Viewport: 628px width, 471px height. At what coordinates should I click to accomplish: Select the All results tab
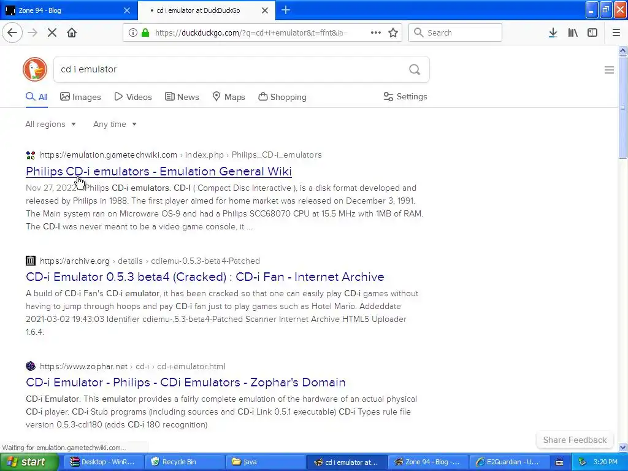click(36, 97)
